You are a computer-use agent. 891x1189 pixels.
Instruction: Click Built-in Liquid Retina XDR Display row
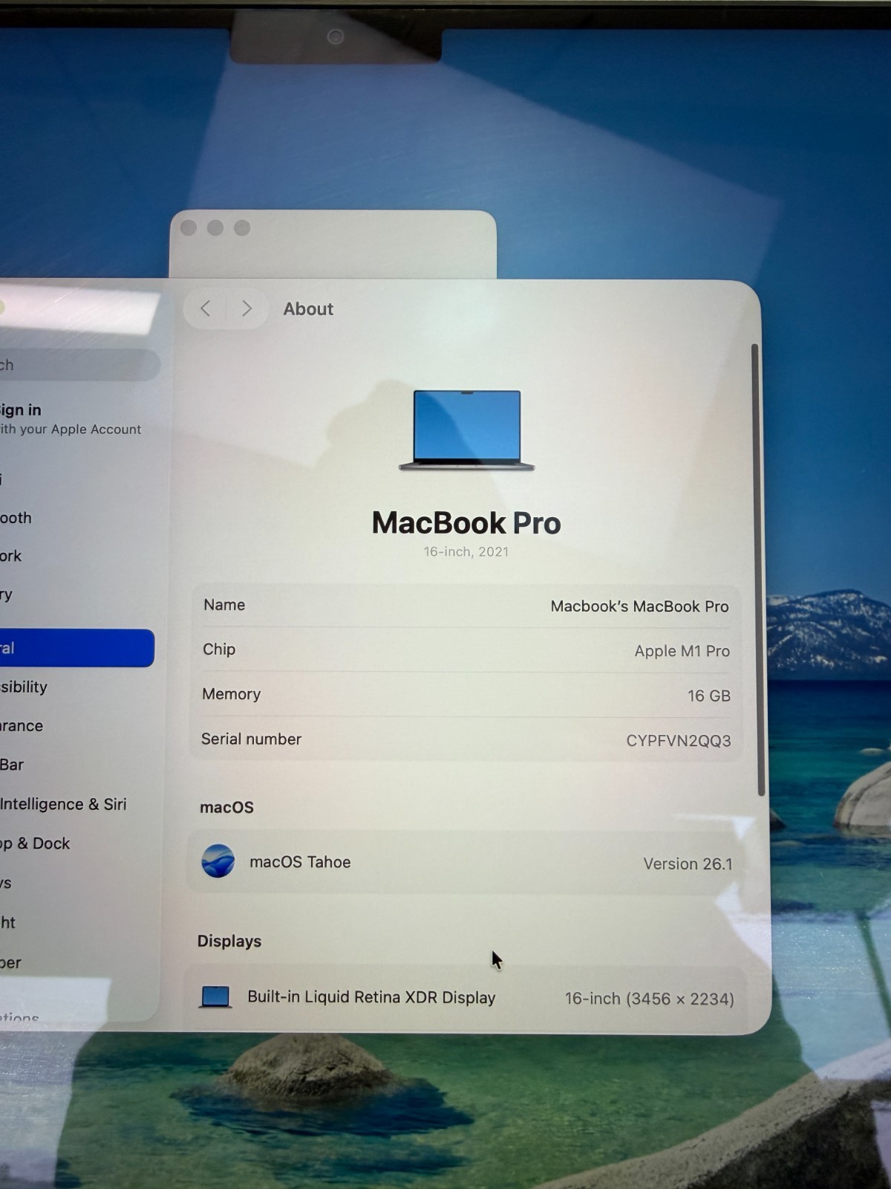coord(465,997)
